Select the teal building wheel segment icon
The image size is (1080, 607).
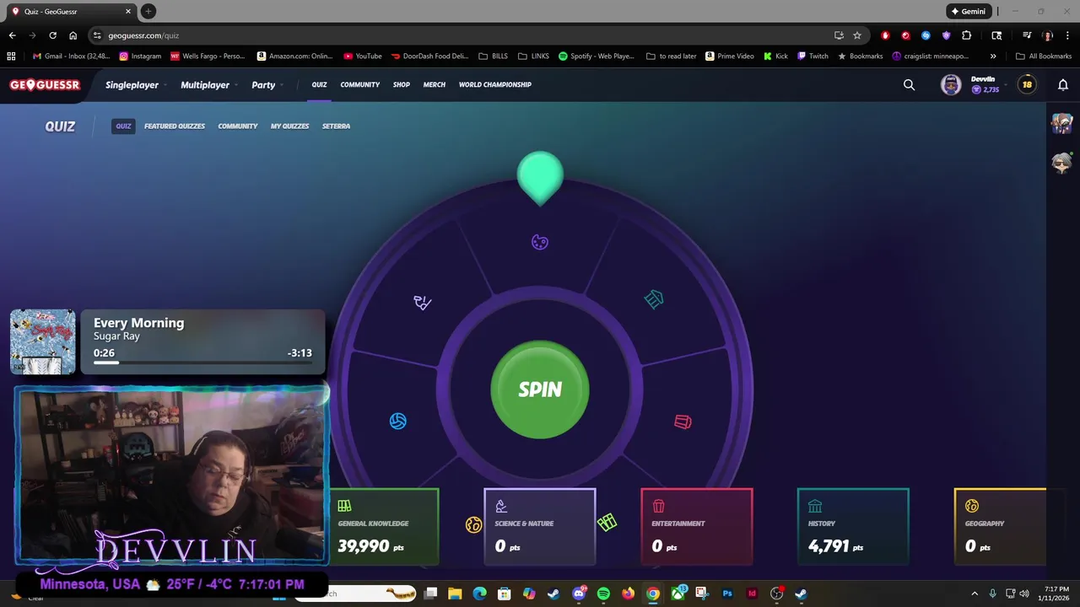tap(654, 299)
